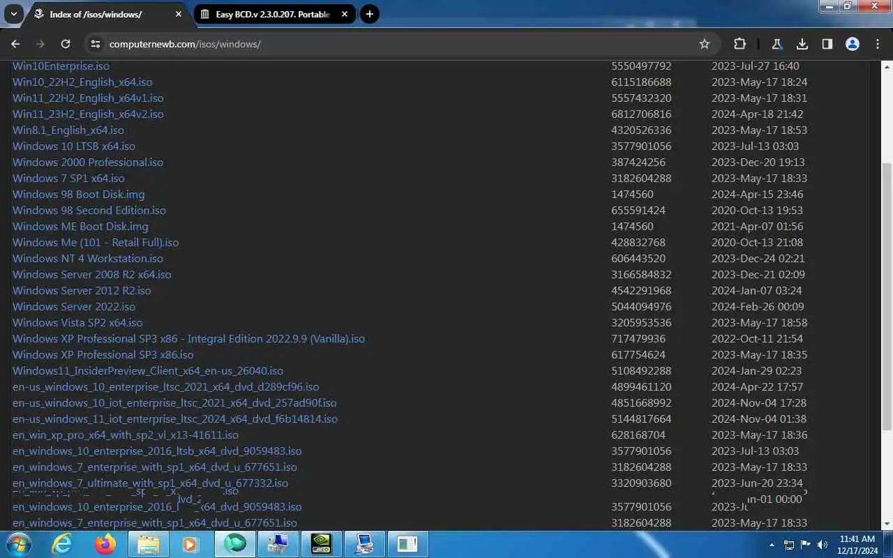Open Chrome Labs flask icon
The width and height of the screenshot is (893, 558).
pyautogui.click(x=776, y=44)
